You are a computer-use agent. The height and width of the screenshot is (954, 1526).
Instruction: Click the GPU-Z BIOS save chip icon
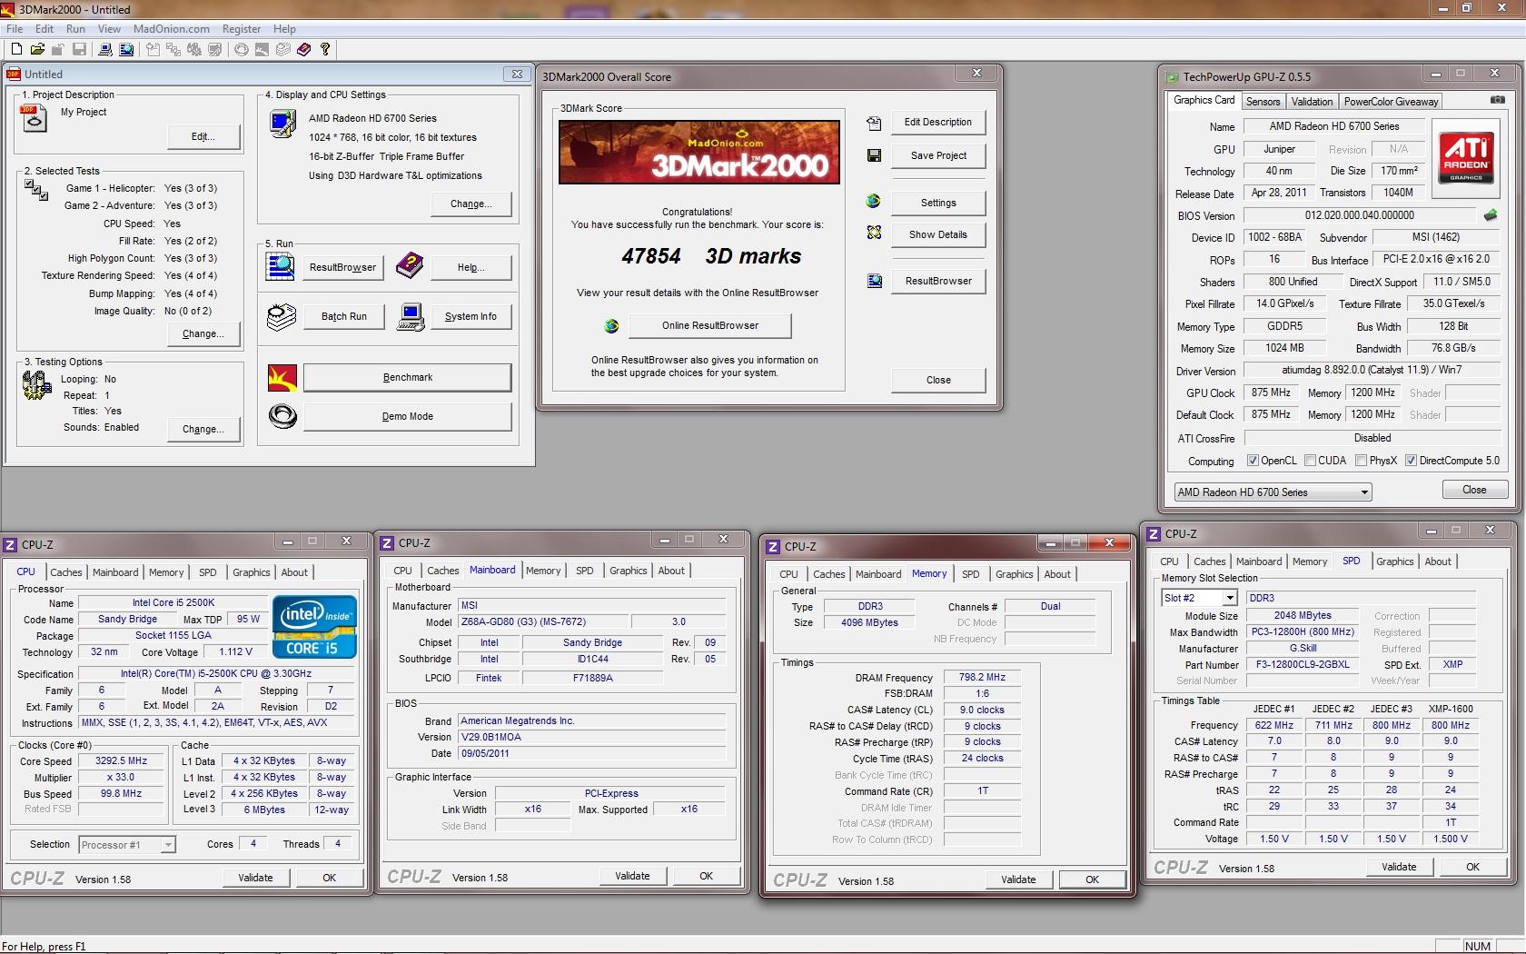[x=1491, y=215]
